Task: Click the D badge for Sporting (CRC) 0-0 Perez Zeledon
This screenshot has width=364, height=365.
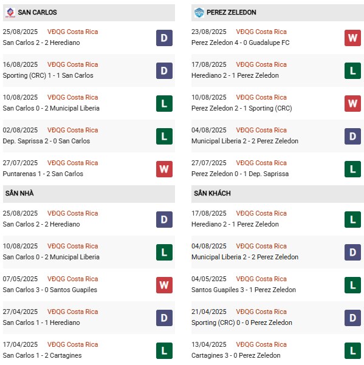Action: [x=352, y=318]
